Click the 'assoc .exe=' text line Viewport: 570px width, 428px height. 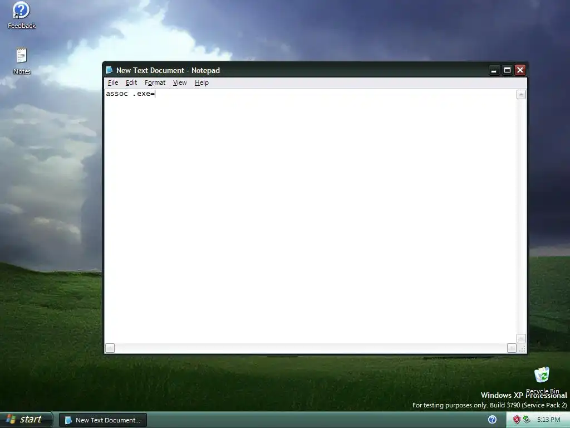[x=130, y=94]
